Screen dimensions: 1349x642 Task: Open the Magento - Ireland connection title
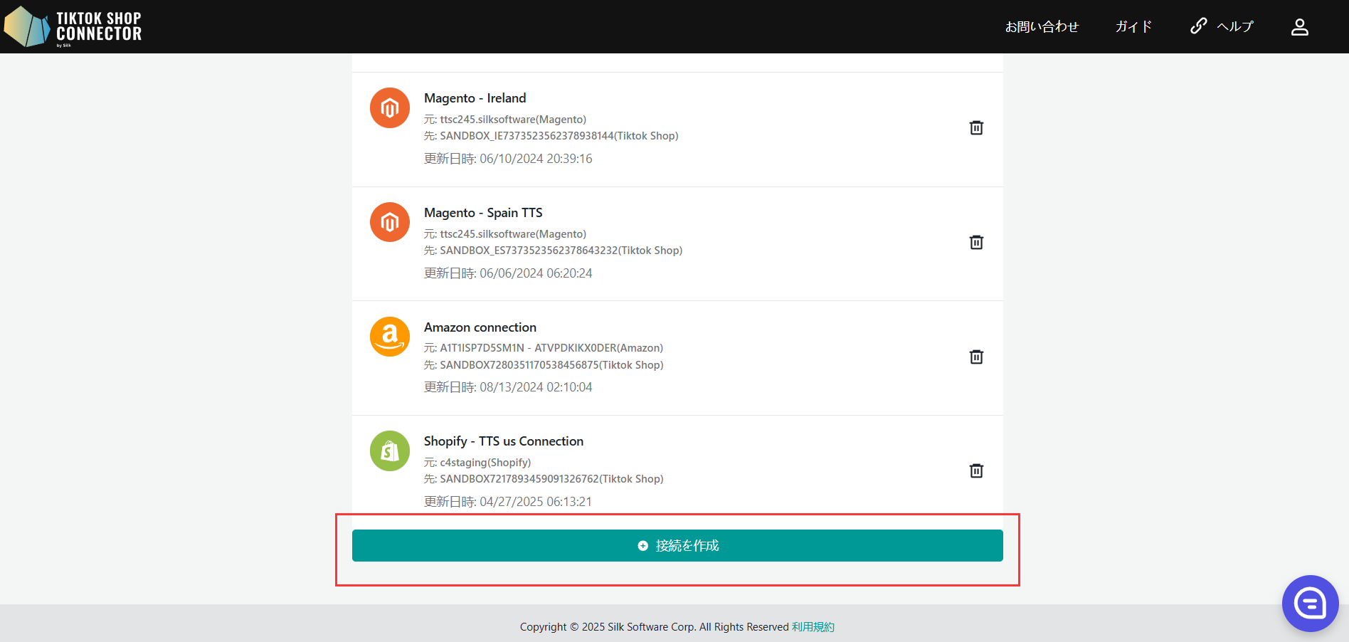pos(475,98)
